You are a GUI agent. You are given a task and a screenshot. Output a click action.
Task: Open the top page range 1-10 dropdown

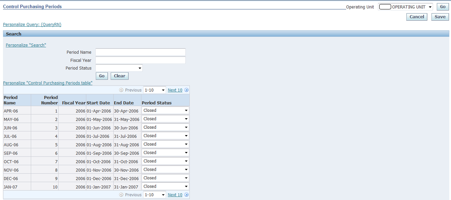[x=154, y=90]
